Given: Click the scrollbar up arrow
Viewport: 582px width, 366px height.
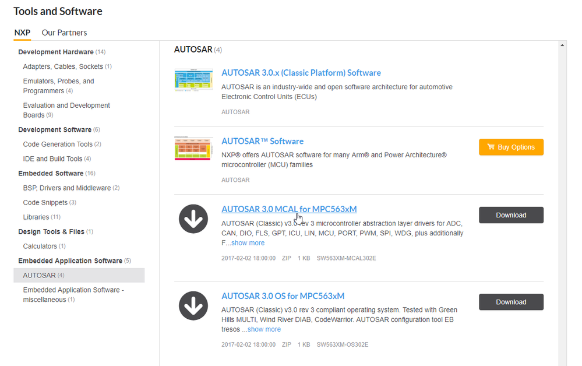Looking at the screenshot, I should 562,45.
